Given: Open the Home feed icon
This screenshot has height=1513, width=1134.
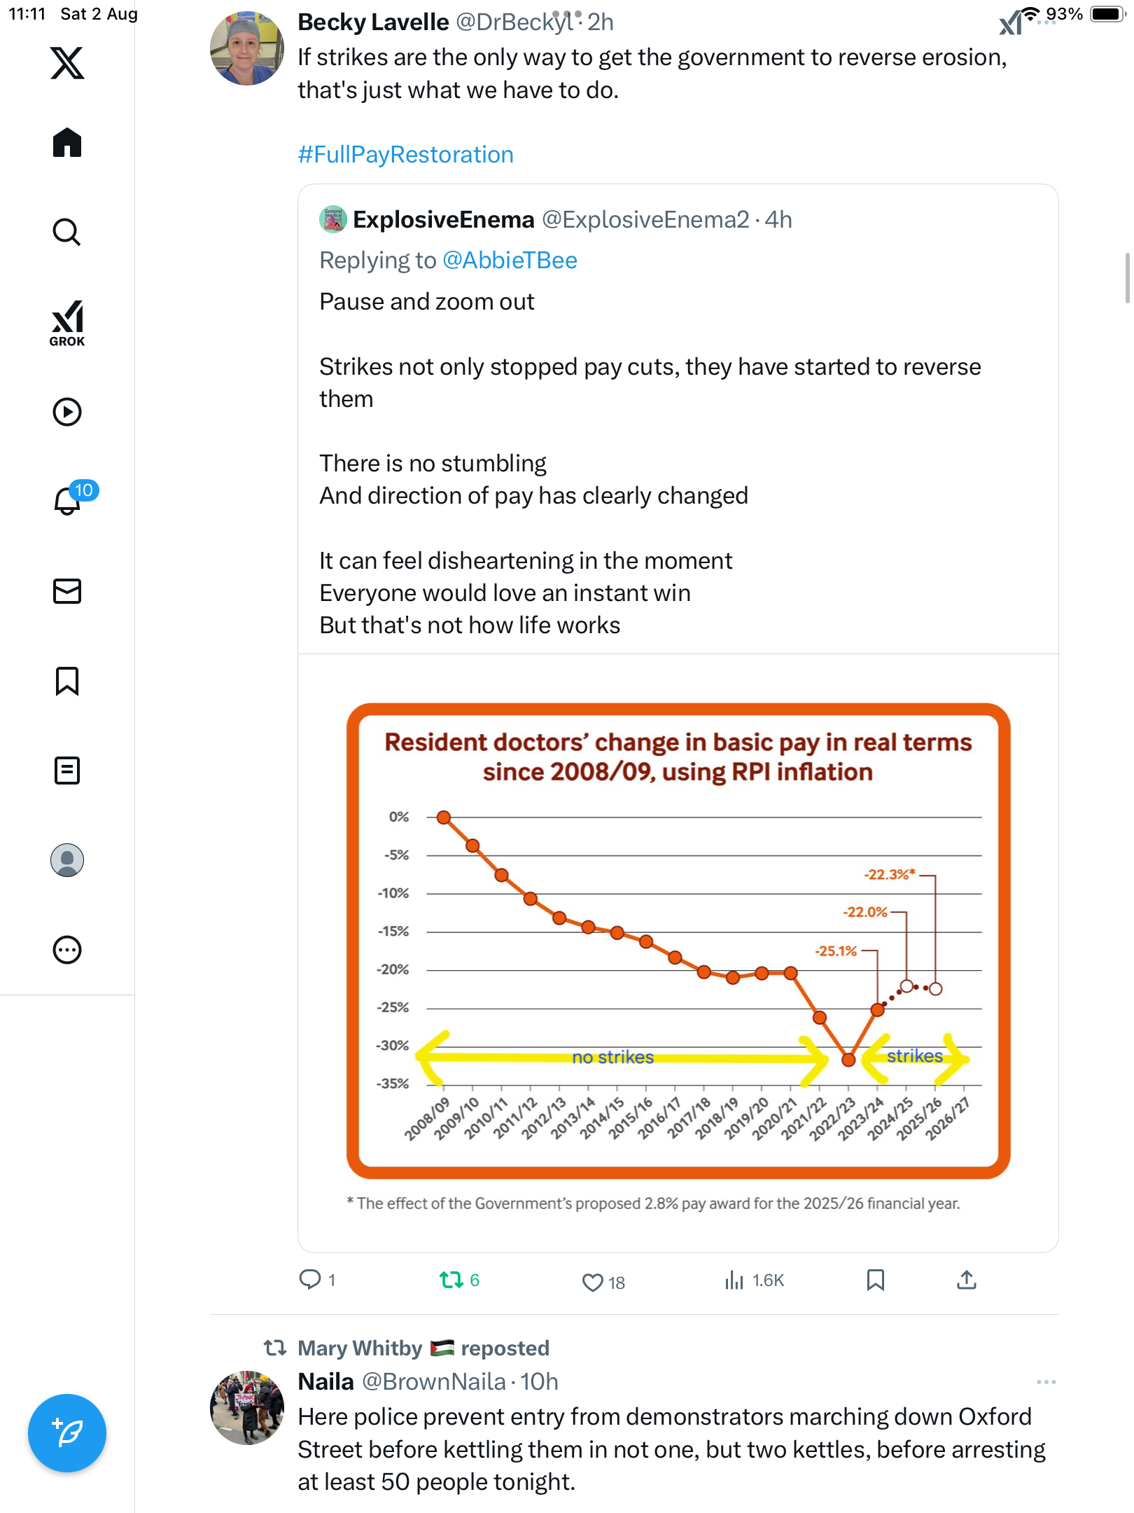Looking at the screenshot, I should [67, 143].
